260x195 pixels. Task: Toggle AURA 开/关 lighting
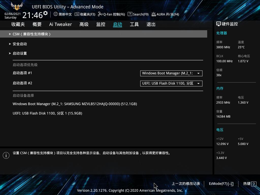tap(153, 14)
